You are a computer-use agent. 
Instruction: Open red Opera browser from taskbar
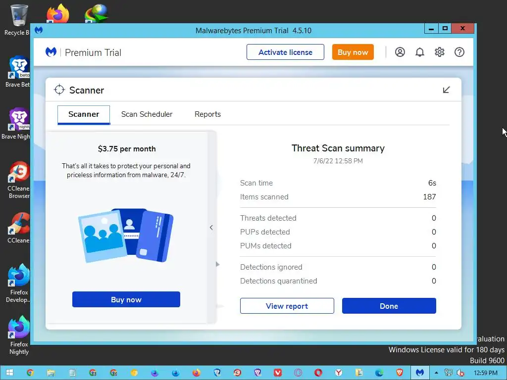[318, 373]
